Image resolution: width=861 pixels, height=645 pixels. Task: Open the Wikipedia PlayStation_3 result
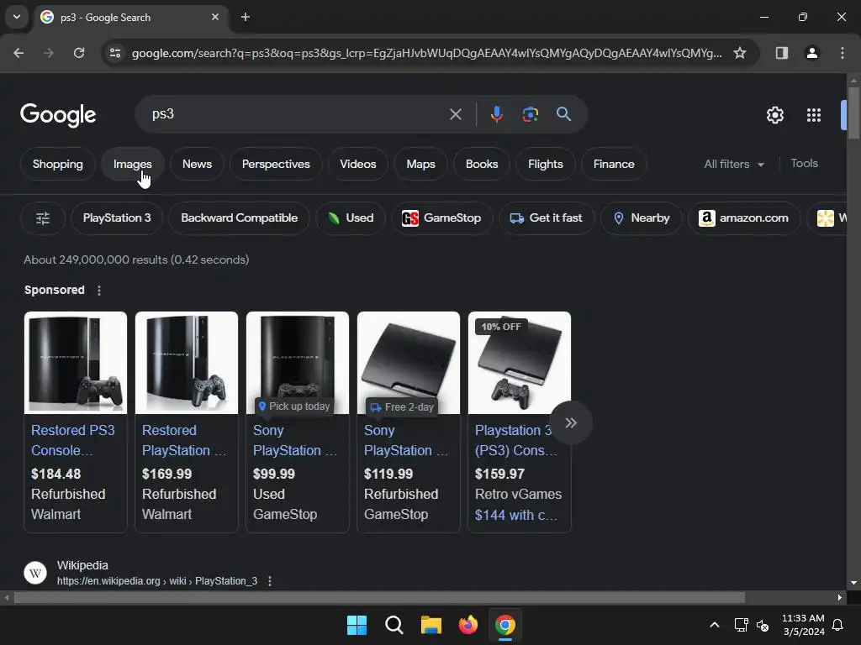[x=157, y=581]
